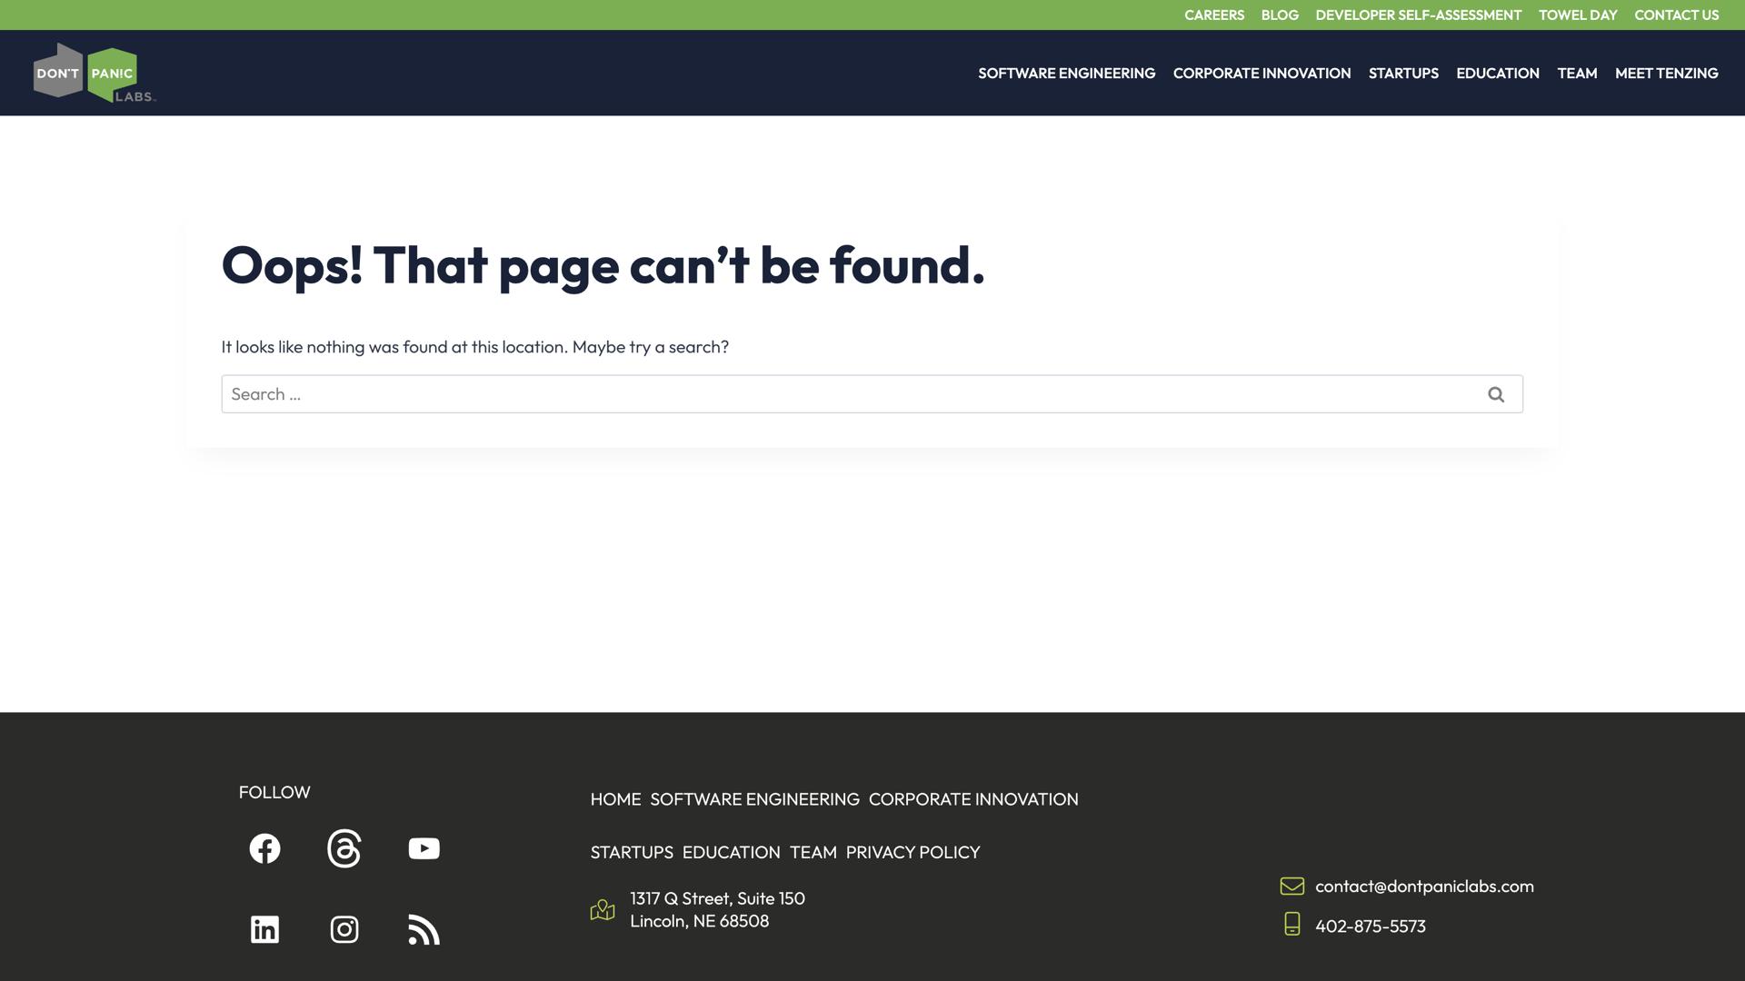The height and width of the screenshot is (981, 1745).
Task: Visit the Developer Self-Assessment link
Action: point(1418,15)
